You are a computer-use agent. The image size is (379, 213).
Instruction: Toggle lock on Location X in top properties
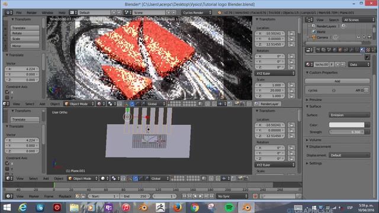(291, 33)
